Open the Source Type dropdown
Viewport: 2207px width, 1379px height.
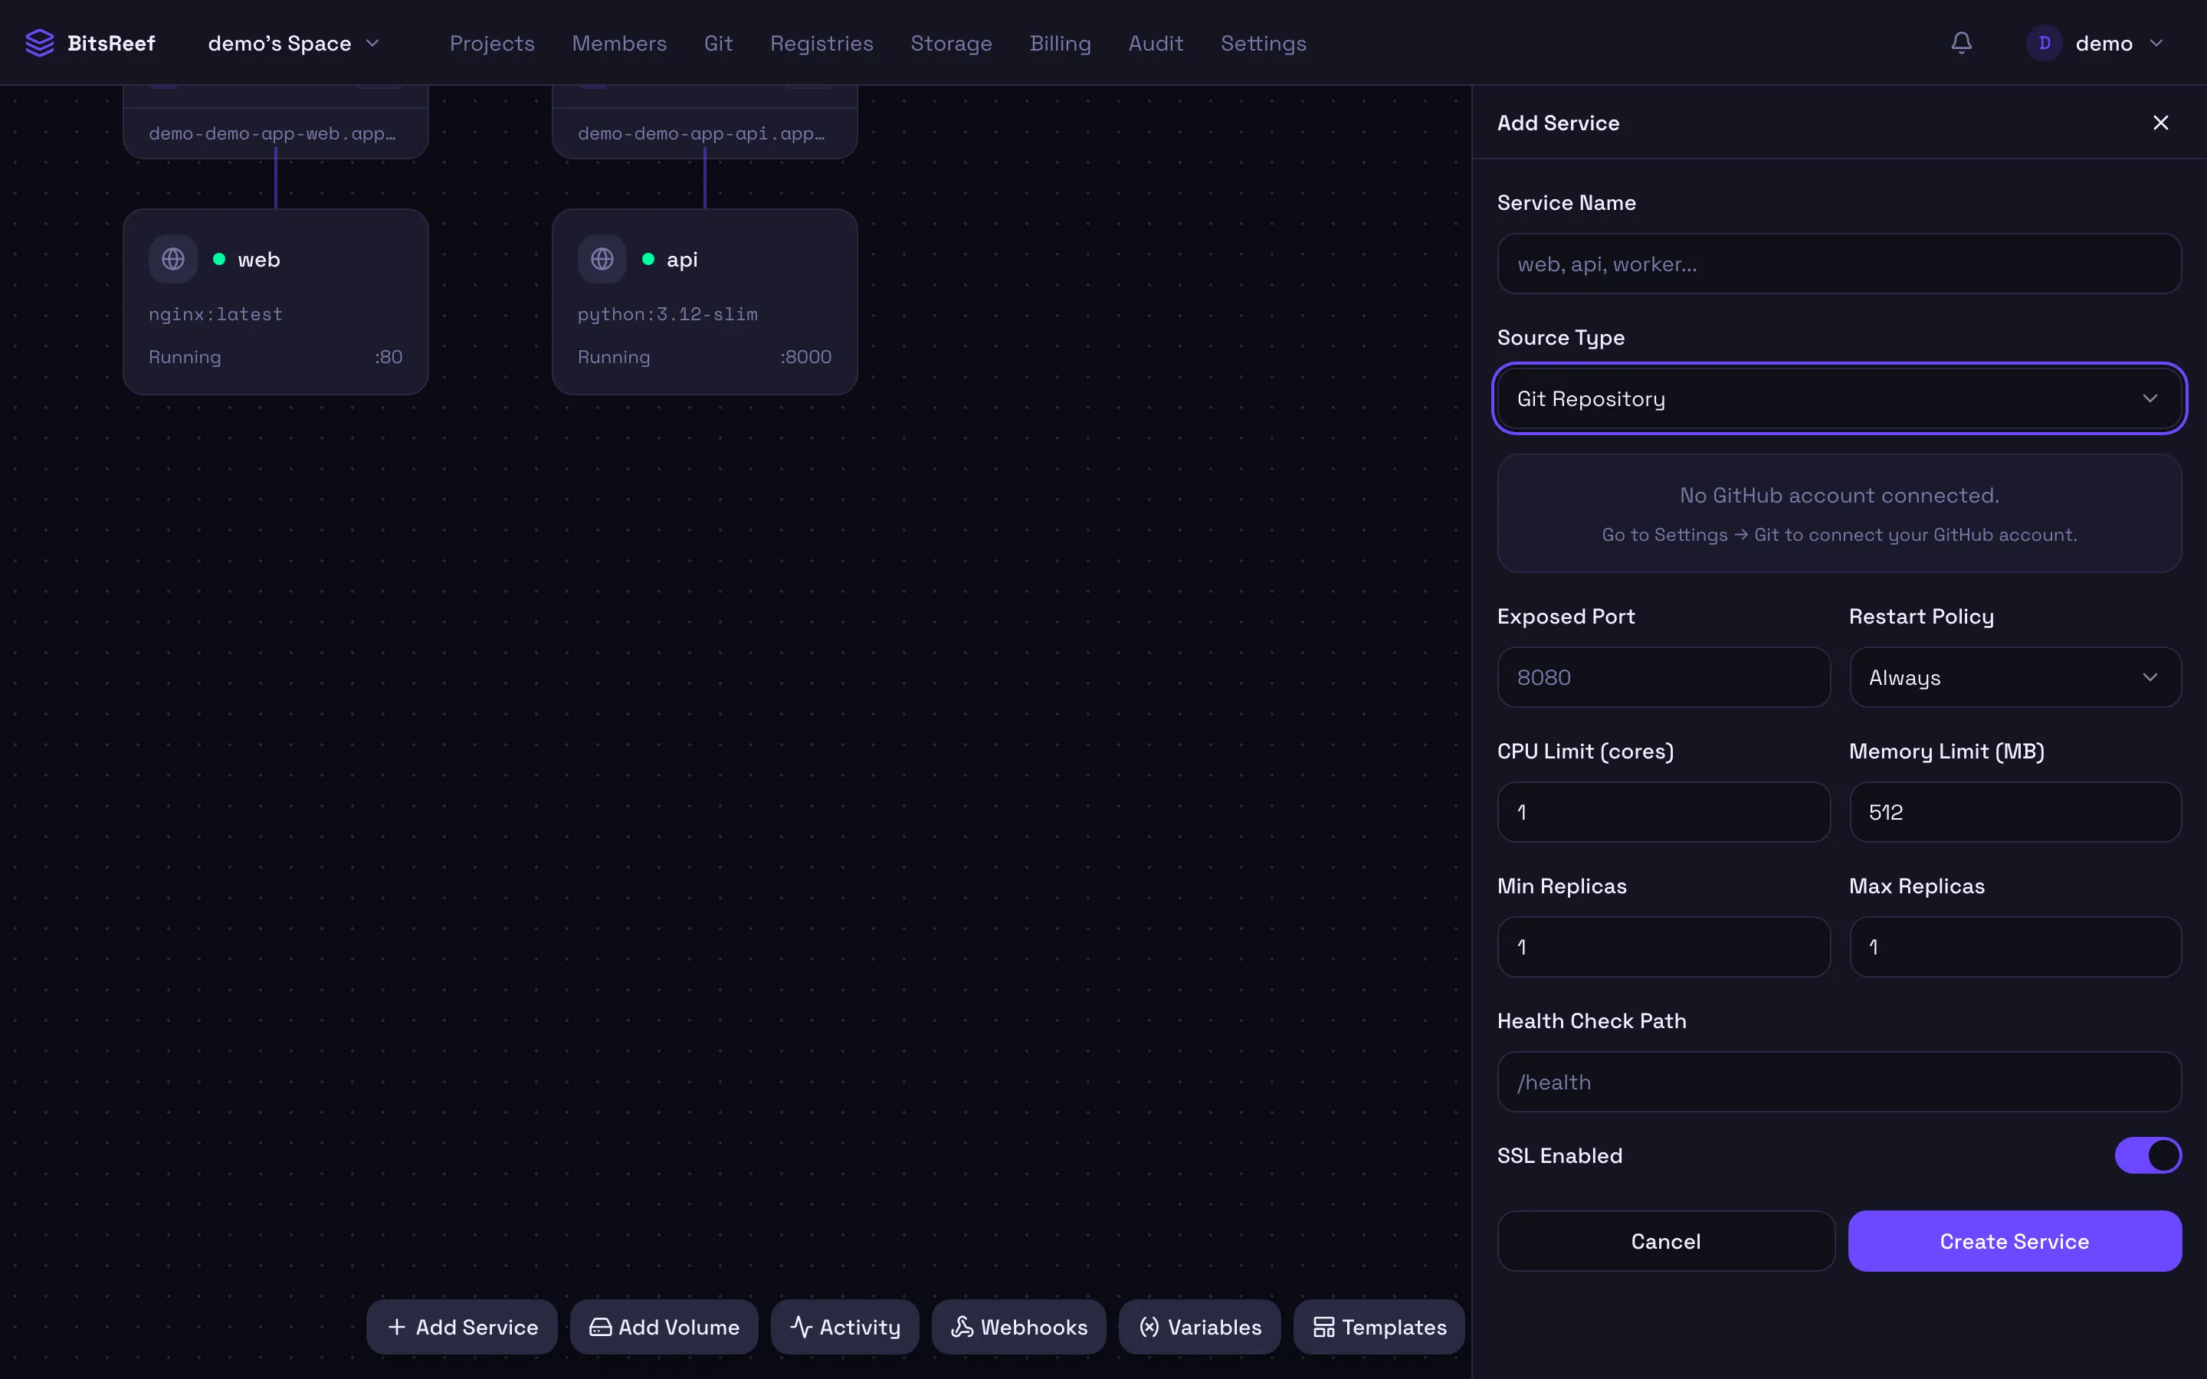[x=1838, y=398]
